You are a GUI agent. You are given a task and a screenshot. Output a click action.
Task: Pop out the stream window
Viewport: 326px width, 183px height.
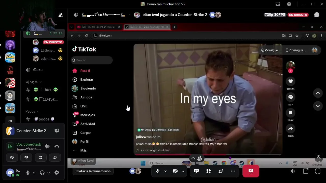click(306, 171)
